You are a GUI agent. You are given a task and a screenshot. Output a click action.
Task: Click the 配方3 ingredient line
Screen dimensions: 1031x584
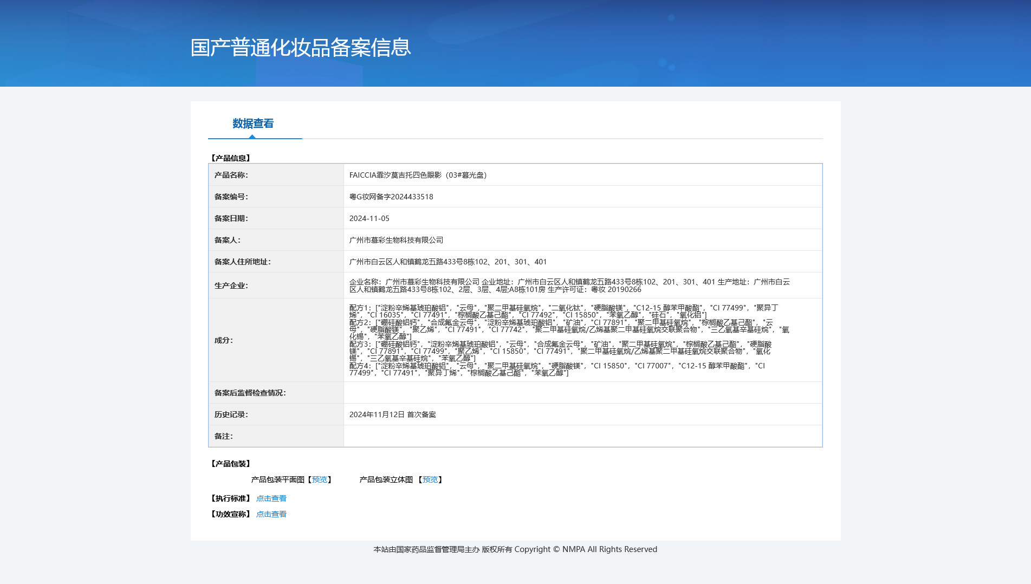point(561,351)
